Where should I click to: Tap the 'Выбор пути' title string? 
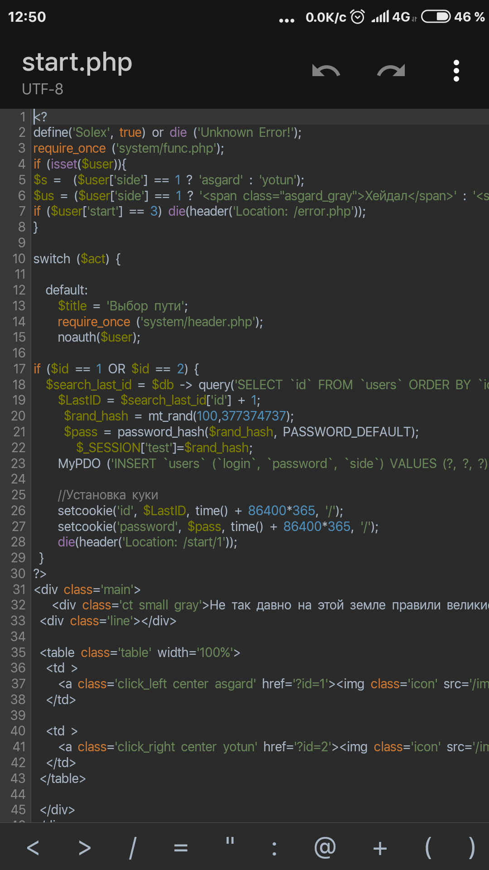pyautogui.click(x=147, y=306)
